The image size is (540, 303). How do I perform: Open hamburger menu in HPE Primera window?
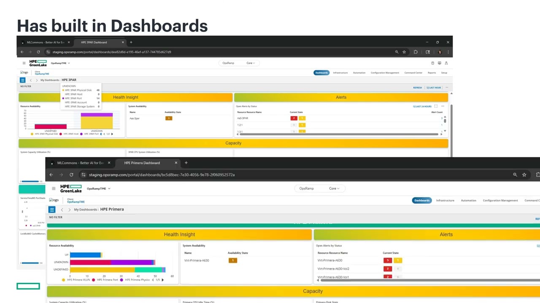tap(54, 189)
